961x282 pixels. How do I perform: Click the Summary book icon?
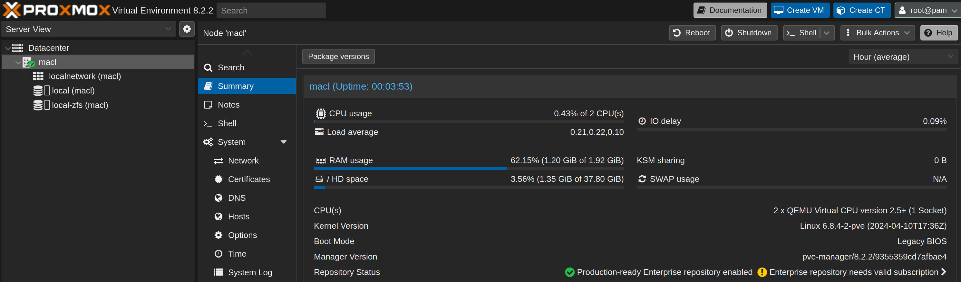click(208, 86)
